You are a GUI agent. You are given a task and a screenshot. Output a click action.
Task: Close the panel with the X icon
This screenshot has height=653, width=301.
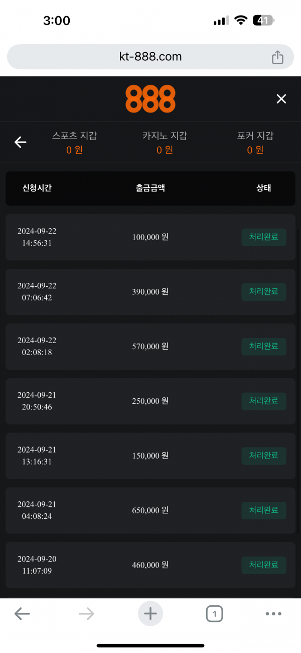pos(281,99)
